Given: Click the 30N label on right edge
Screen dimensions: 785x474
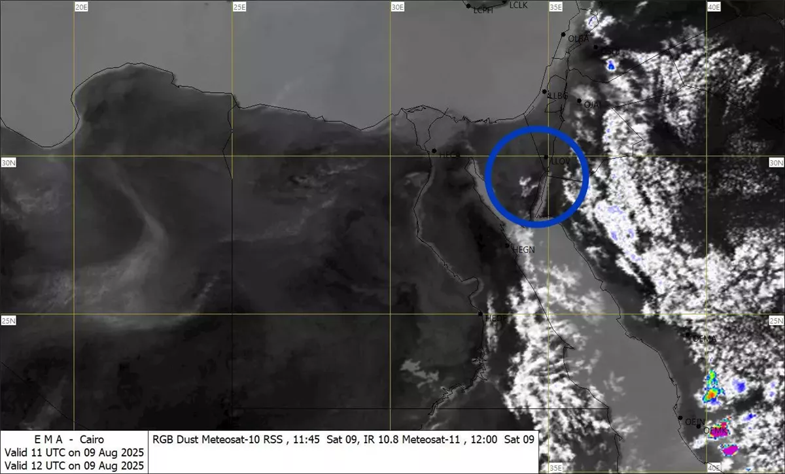Looking at the screenshot, I should [x=776, y=163].
